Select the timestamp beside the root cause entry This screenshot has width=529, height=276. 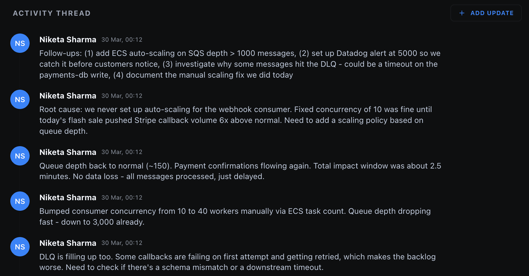tap(122, 96)
